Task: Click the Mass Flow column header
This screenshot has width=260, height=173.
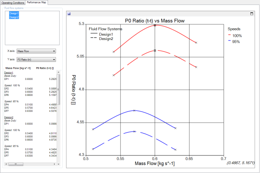Action: point(18,68)
